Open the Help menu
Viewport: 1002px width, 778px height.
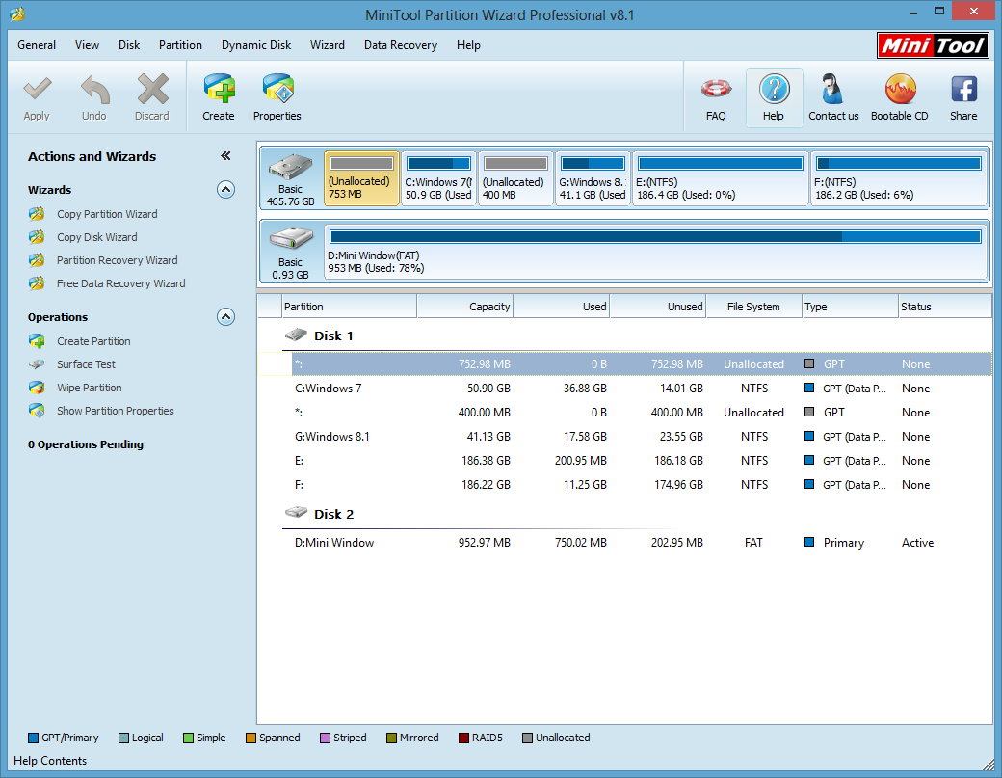point(468,45)
